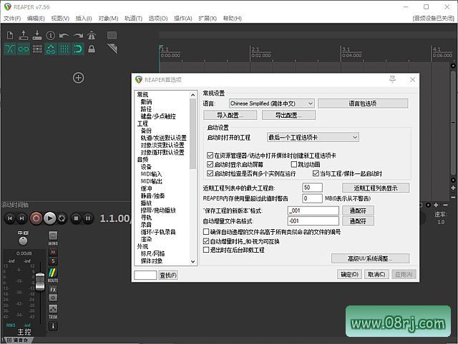The width and height of the screenshot is (458, 344).
Task: Toggle envelope move with items icon
Action: tap(51, 49)
